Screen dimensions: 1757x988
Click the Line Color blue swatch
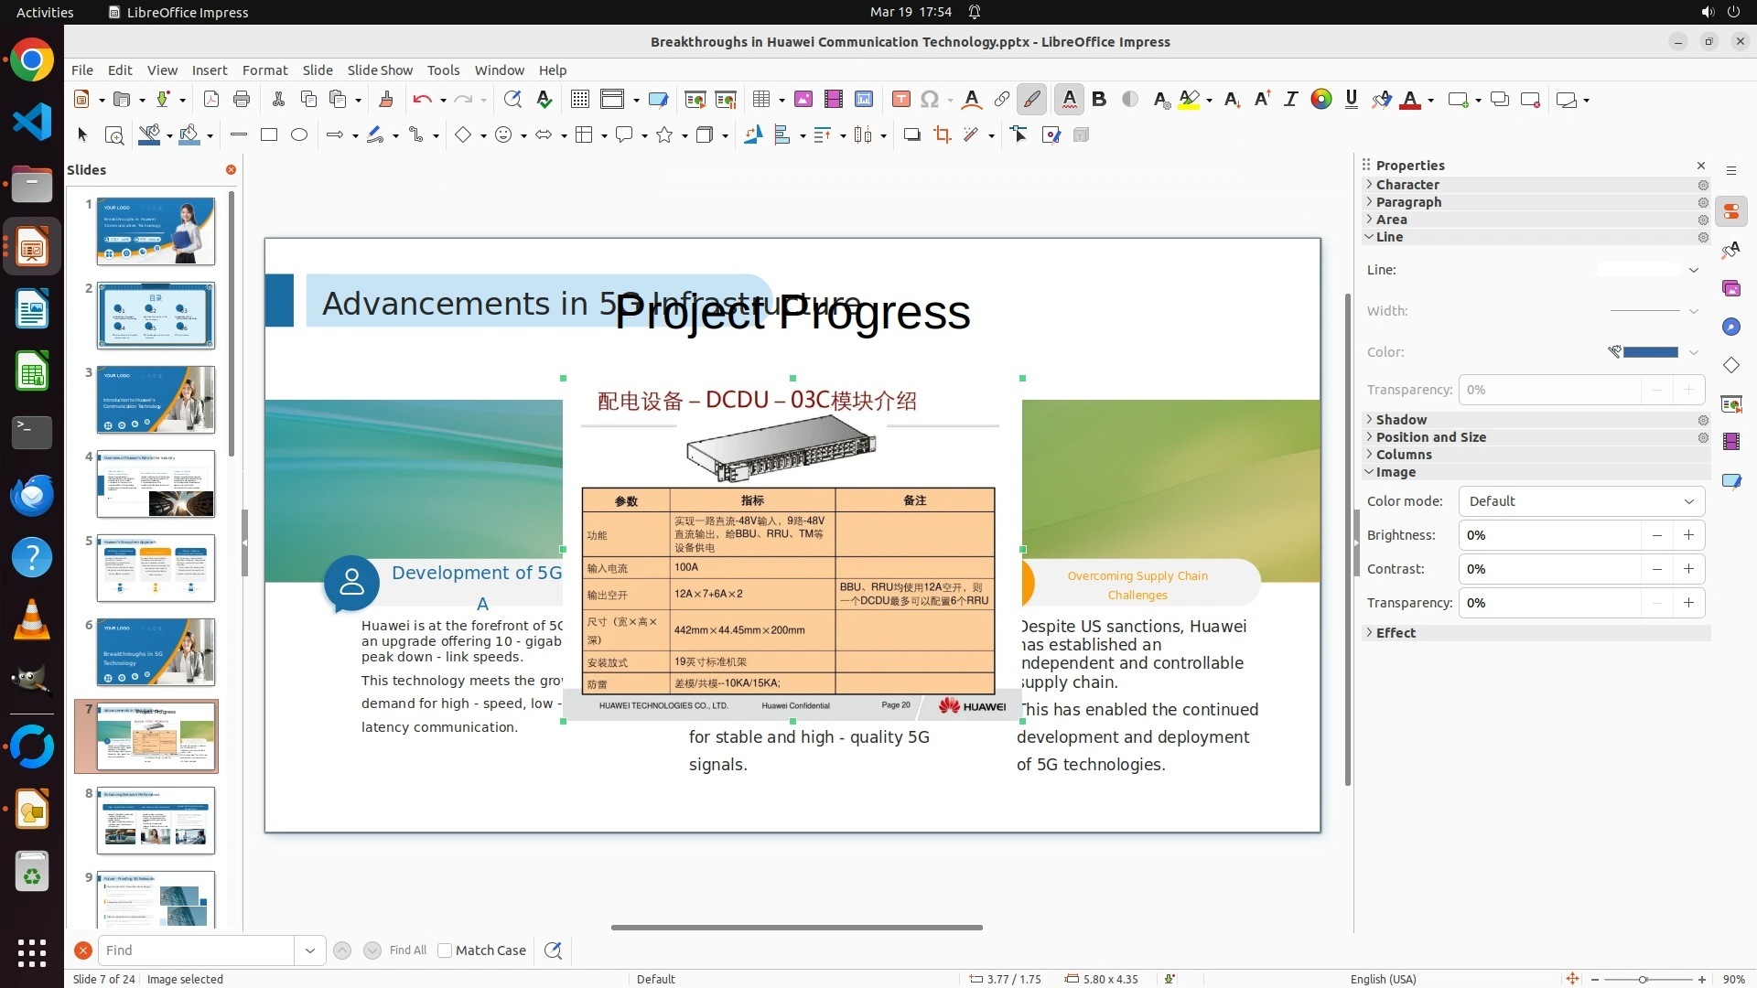pos(1650,352)
